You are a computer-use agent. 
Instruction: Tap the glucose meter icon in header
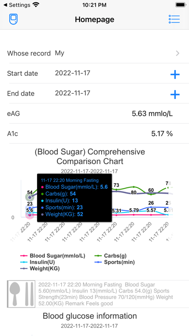click(x=13, y=19)
